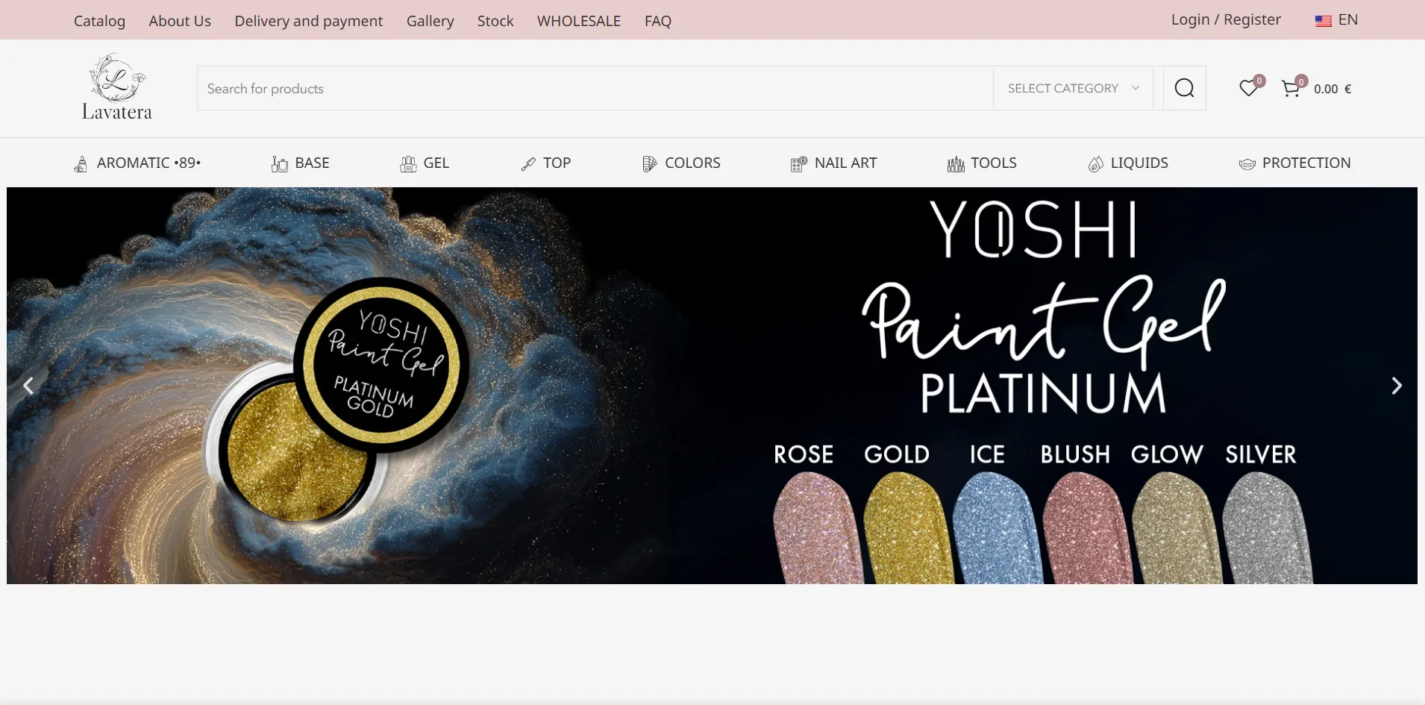Open the TOP category

coord(557,163)
